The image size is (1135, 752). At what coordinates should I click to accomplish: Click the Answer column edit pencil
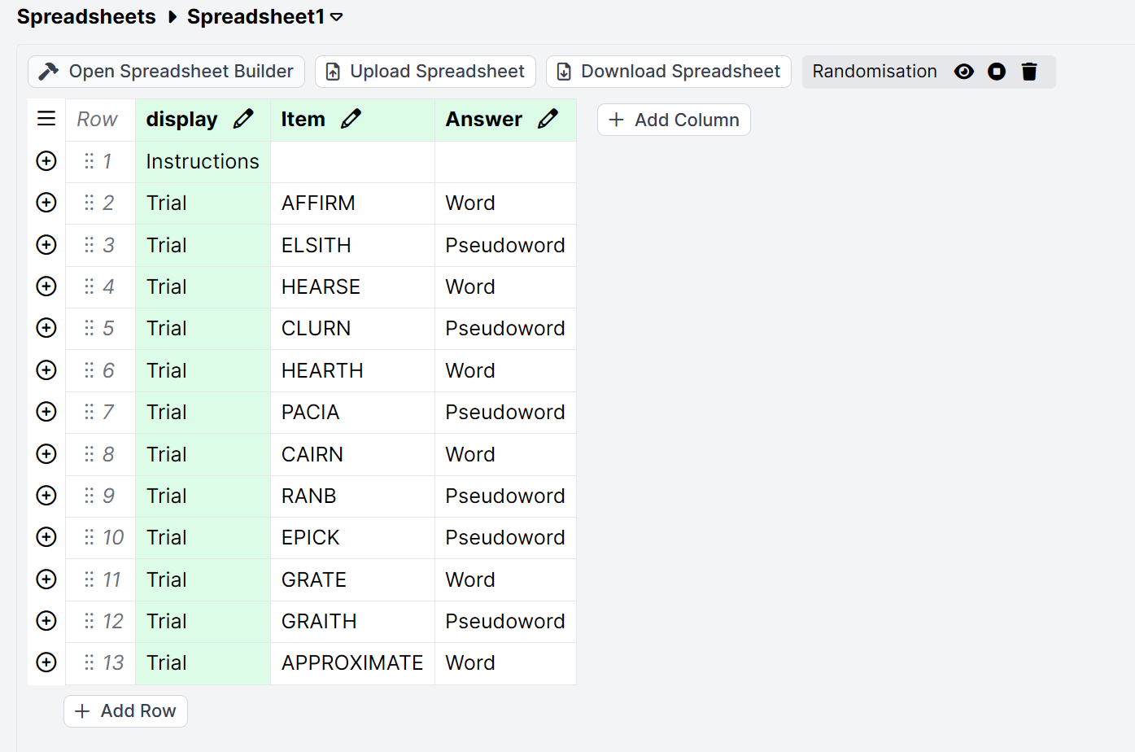pyautogui.click(x=548, y=119)
